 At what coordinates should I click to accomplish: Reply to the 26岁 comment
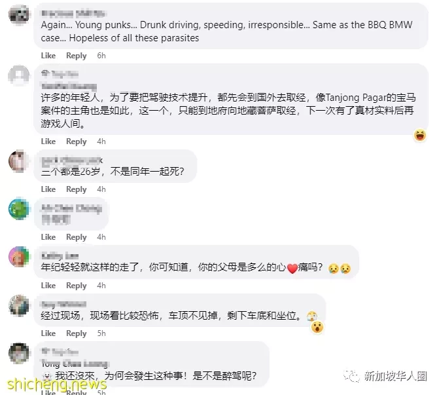click(x=76, y=189)
